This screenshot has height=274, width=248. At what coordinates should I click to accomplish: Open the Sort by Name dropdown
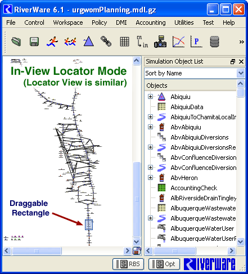click(x=241, y=73)
